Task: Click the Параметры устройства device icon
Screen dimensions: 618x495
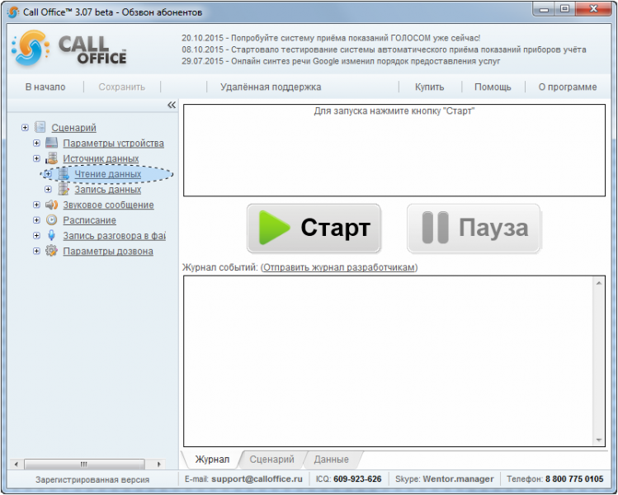Action: 52,143
